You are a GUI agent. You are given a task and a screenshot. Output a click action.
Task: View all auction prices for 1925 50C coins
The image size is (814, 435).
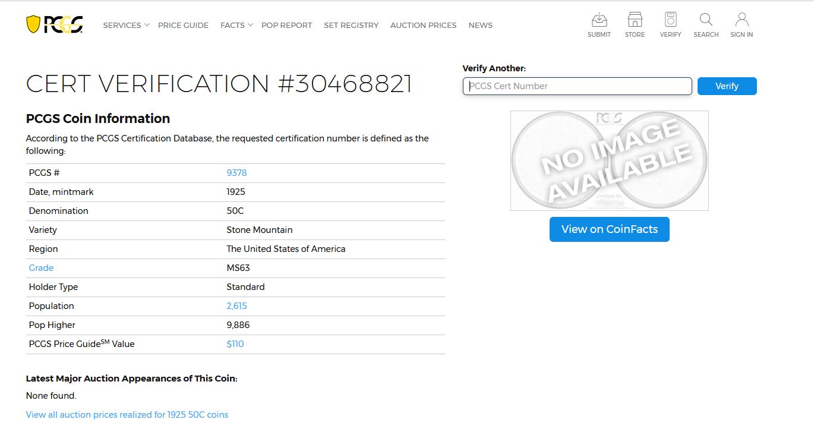click(127, 415)
